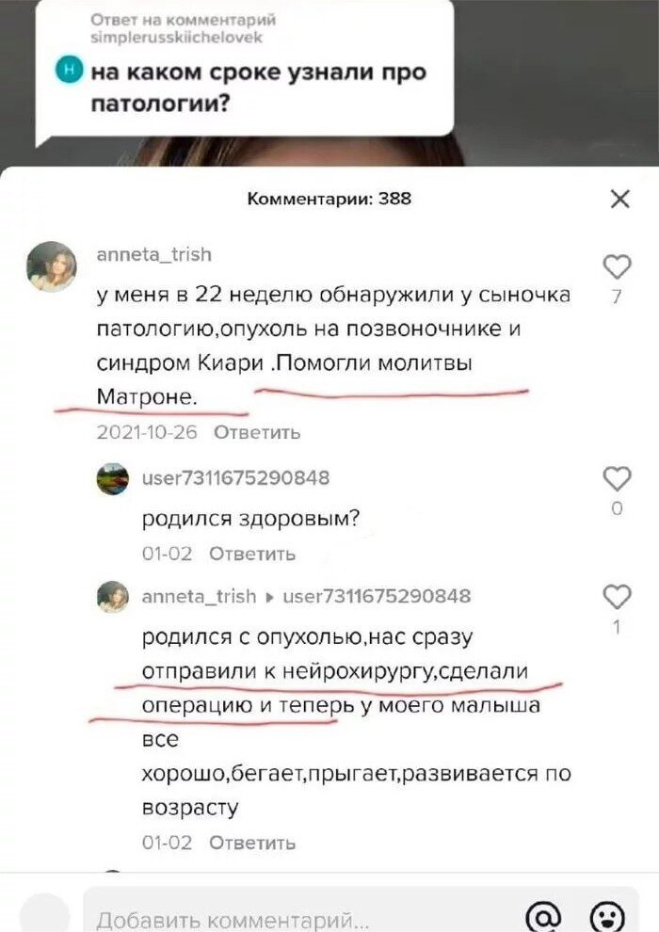Open anneta_trish's small avatar on her reply
This screenshot has height=932, width=659.
112,597
